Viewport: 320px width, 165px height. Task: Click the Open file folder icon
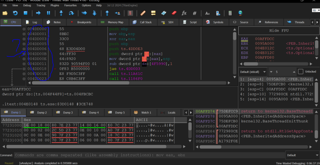pyautogui.click(x=5, y=13)
